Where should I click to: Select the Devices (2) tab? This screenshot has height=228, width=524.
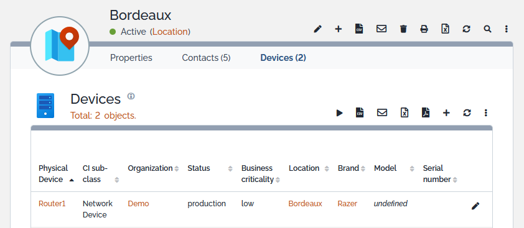click(283, 58)
